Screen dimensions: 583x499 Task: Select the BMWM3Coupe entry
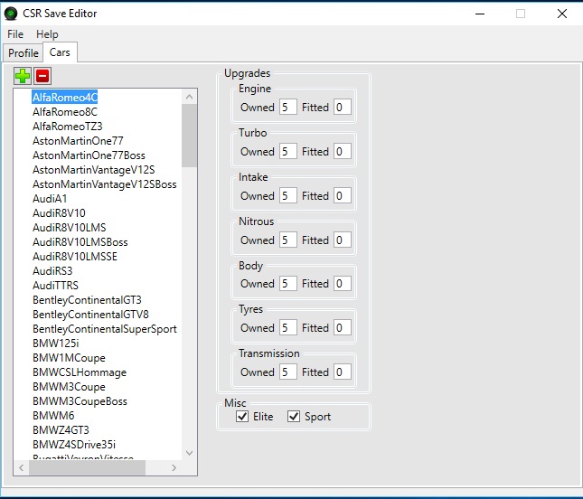69,387
